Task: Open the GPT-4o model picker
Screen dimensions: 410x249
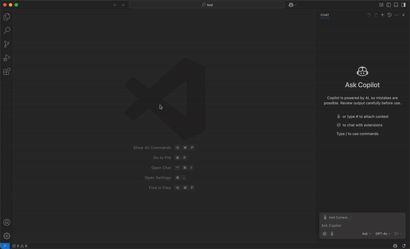Action: coord(383,234)
